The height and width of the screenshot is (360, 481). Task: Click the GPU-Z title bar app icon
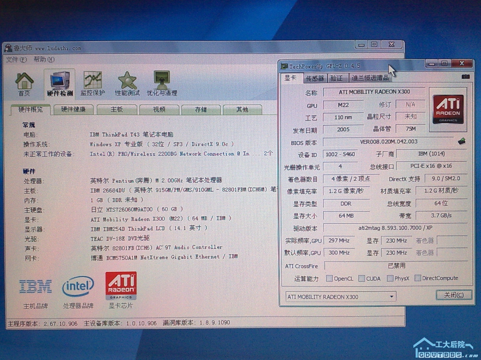pos(284,66)
